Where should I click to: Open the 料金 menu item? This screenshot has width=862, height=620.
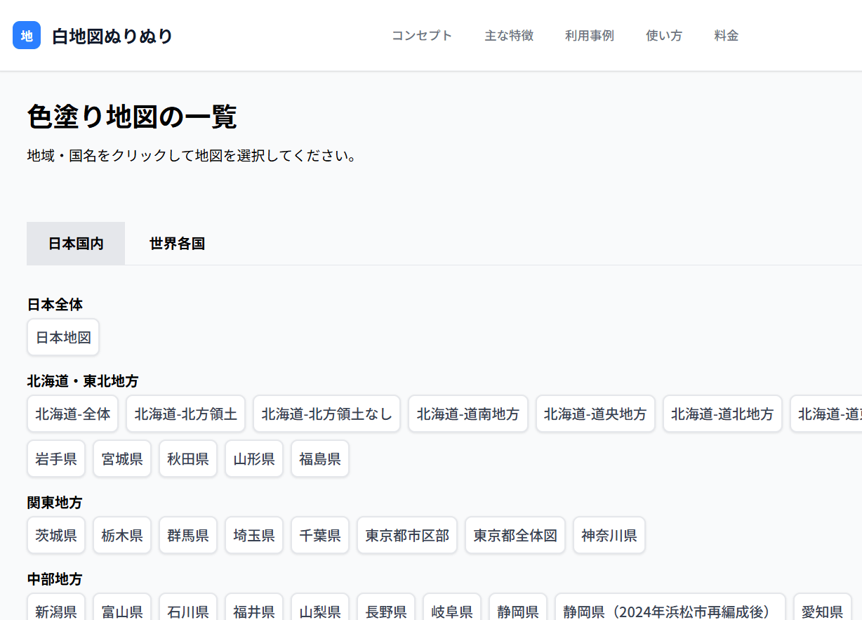(x=726, y=36)
